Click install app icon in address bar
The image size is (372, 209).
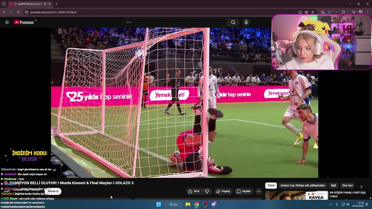tap(300, 12)
